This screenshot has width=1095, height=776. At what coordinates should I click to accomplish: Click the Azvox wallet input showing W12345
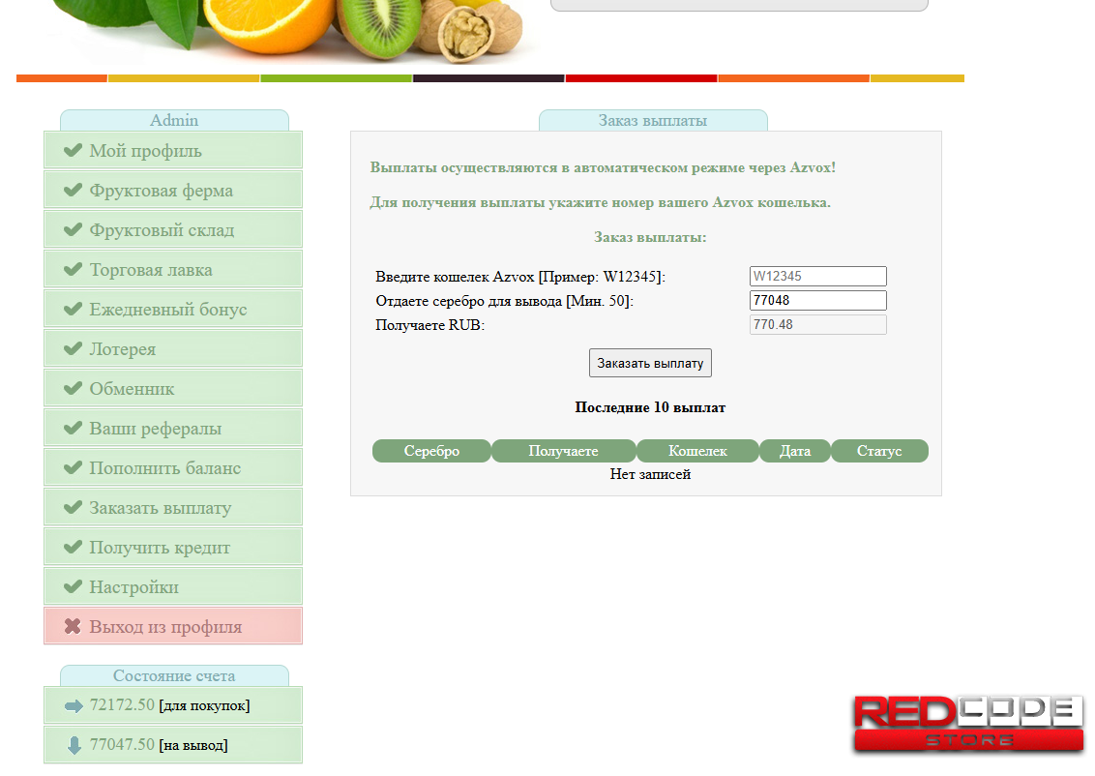(x=817, y=276)
